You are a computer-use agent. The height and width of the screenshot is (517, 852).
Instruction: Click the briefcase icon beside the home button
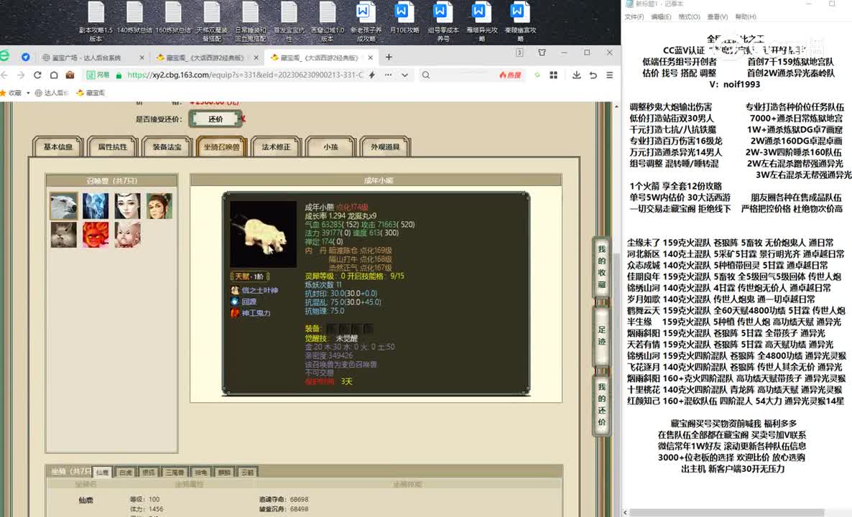70,75
